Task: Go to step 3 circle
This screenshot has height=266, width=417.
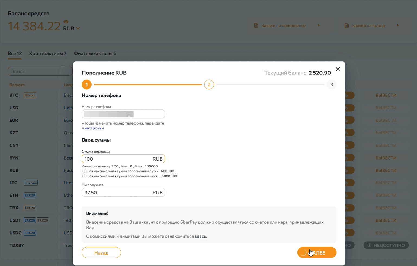Action: (331, 85)
